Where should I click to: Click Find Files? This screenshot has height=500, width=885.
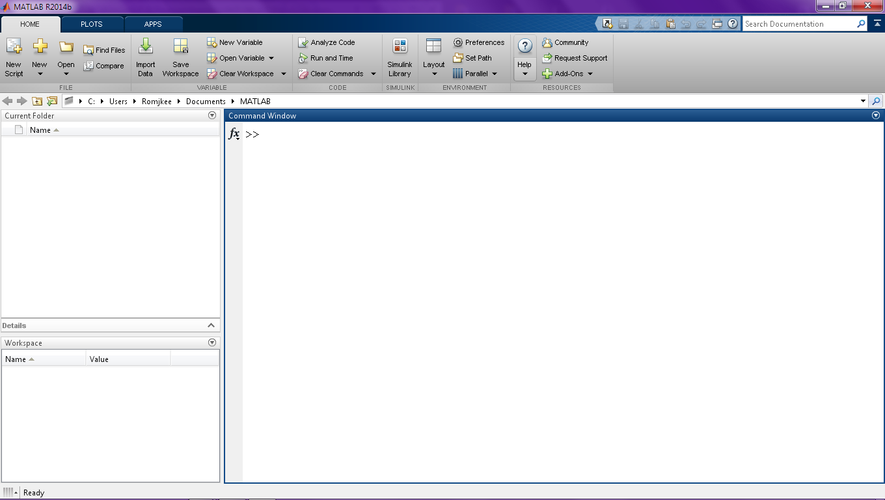click(104, 50)
